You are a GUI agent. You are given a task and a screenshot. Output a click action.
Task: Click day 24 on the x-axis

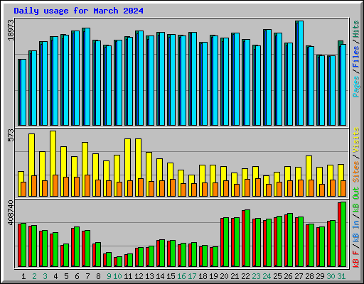267,276
